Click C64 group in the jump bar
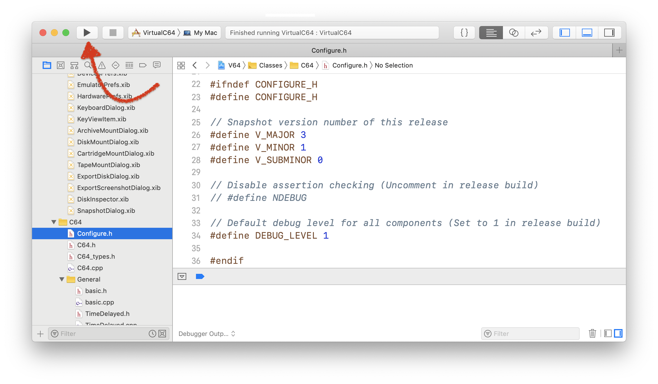This screenshot has height=384, width=658. [x=302, y=65]
